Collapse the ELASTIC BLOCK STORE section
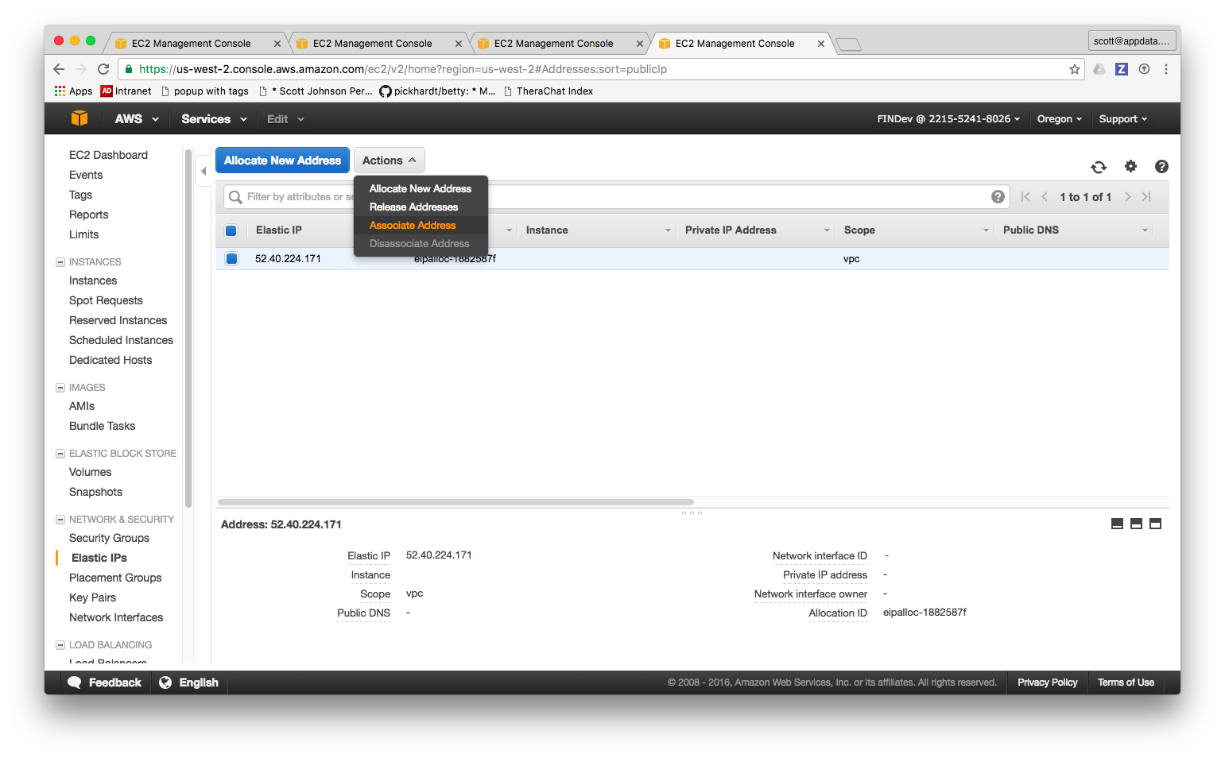 point(60,454)
